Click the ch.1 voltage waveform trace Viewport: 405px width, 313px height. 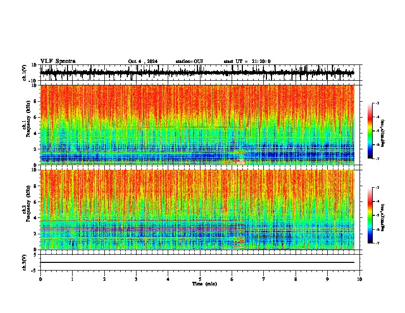click(197, 73)
